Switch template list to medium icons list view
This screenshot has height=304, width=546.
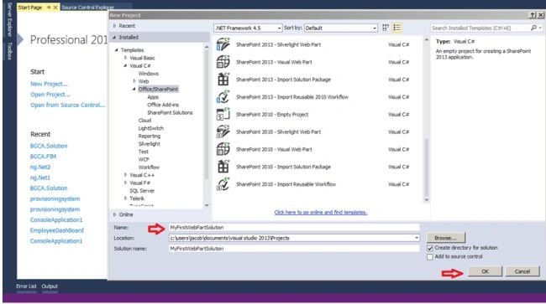[x=397, y=28]
